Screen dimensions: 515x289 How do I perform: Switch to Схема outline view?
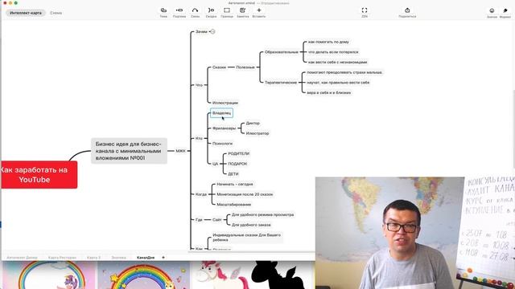click(x=56, y=13)
